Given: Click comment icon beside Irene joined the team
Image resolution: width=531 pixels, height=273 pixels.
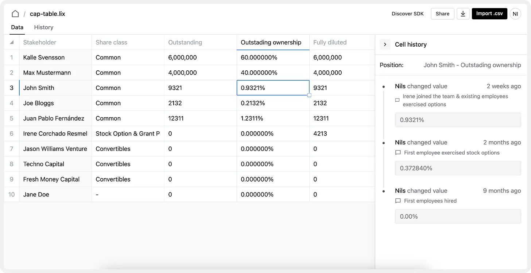Looking at the screenshot, I should coord(398,100).
